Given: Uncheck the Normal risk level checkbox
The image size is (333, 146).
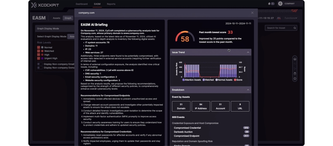Looking at the screenshot, I should coord(39,47).
